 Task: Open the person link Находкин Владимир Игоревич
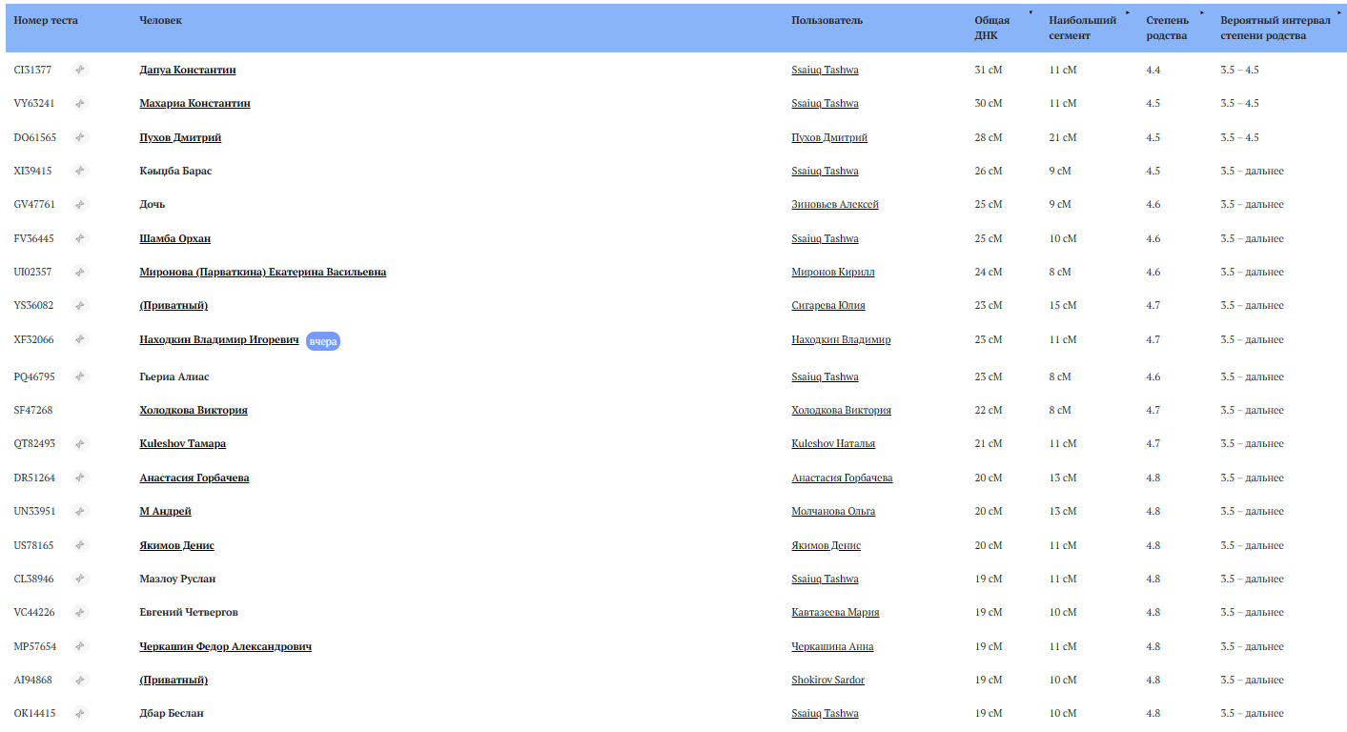pos(219,339)
